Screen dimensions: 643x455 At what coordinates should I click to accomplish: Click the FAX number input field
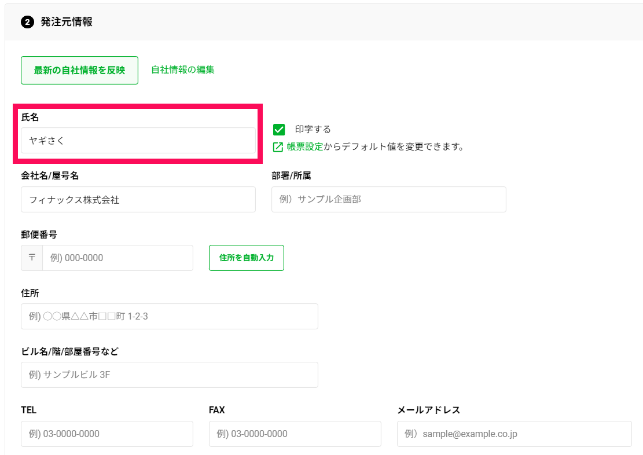295,434
